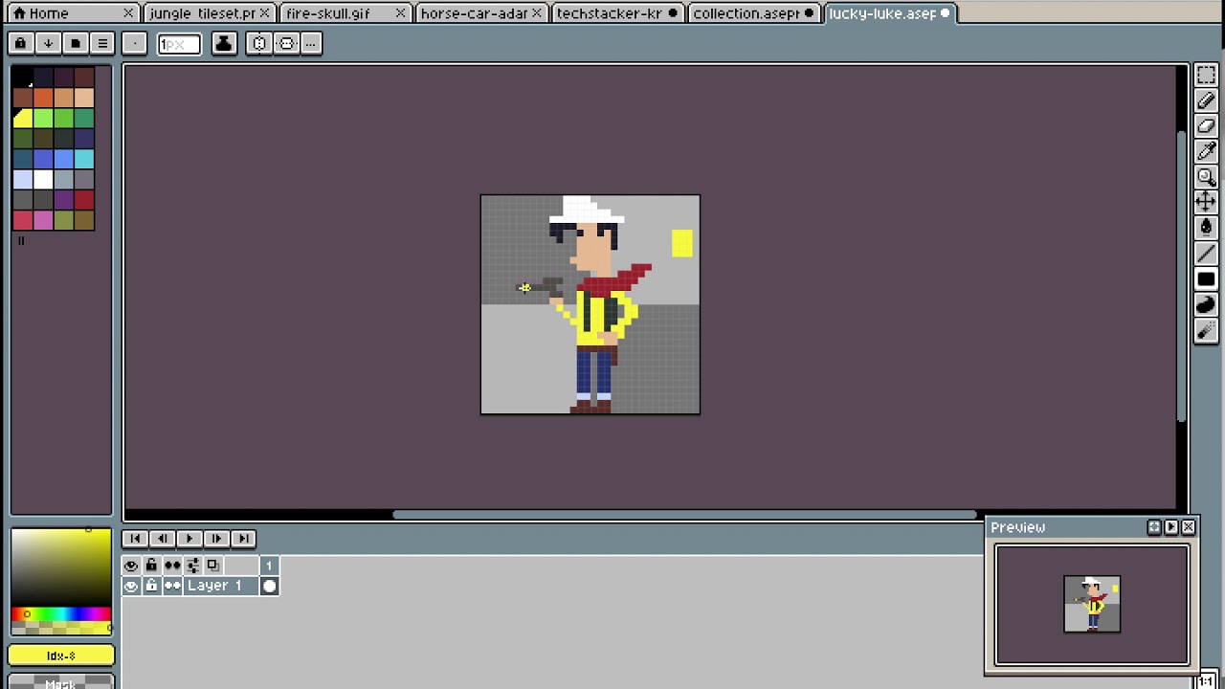Toggle continuous cels for Layer 1

click(x=172, y=586)
